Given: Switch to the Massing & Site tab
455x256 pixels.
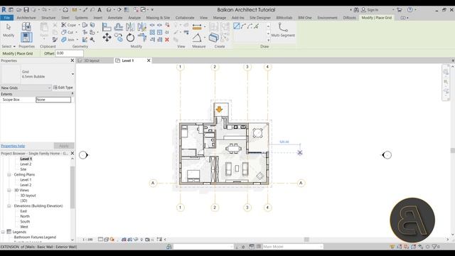Looking at the screenshot, I should (x=158, y=18).
